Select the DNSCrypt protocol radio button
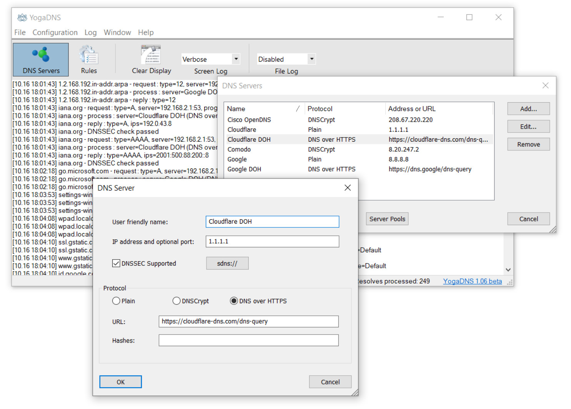Viewport: 571px width, 409px height. pyautogui.click(x=176, y=301)
